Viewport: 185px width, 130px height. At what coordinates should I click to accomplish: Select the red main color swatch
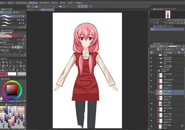click(x=4, y=74)
